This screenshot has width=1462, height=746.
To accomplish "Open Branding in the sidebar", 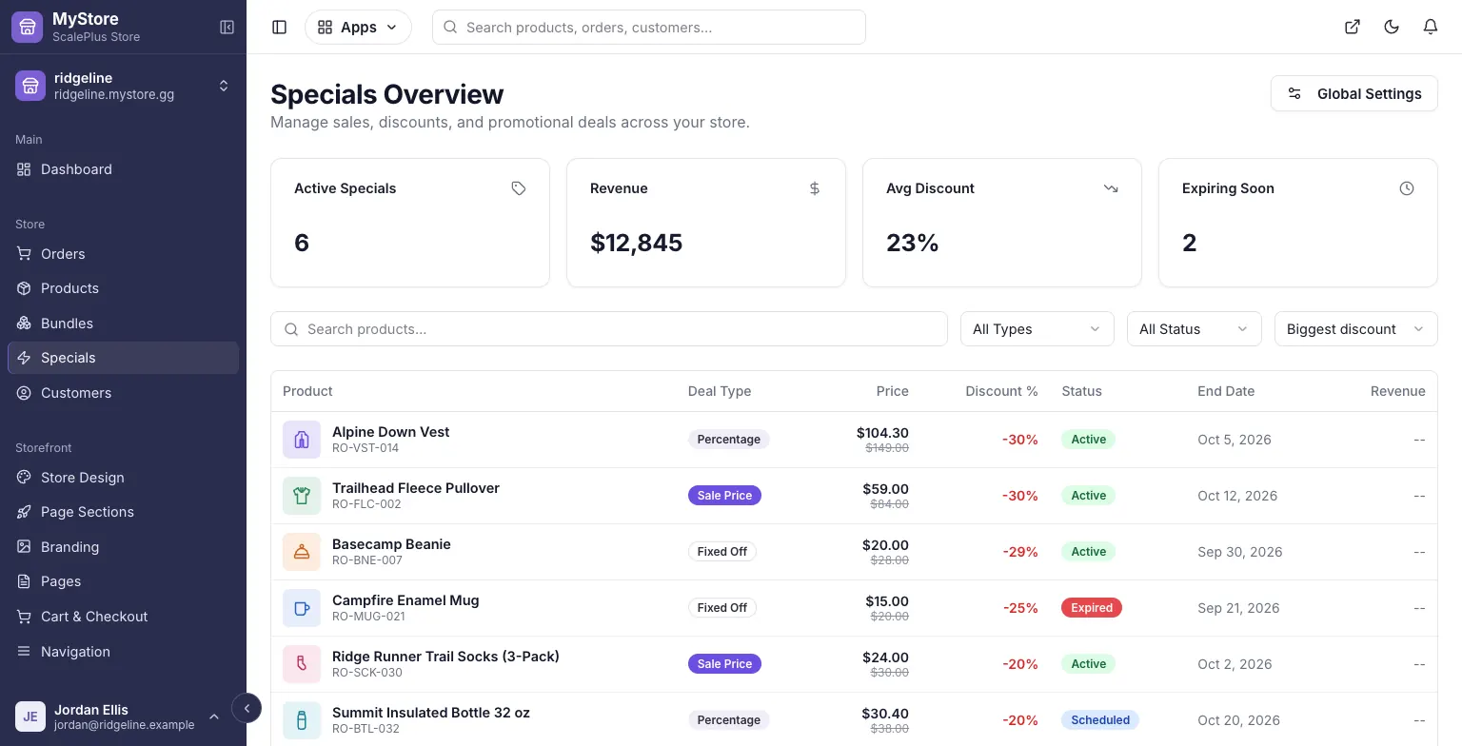I will point(123,547).
